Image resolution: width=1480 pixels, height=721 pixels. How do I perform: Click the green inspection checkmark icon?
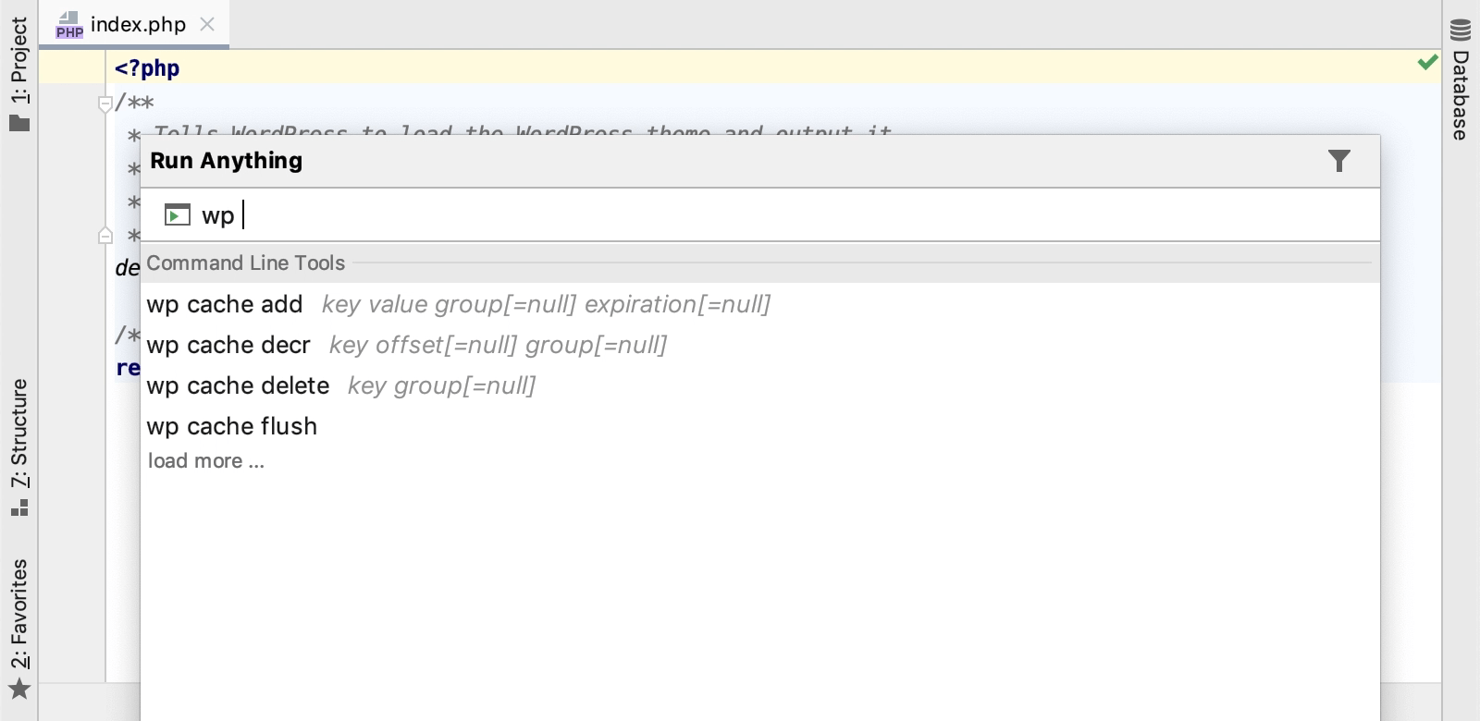click(1427, 62)
